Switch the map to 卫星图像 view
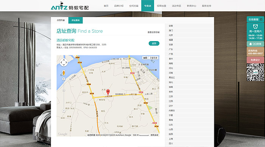Screen dimensions: 265x147 click(153, 58)
